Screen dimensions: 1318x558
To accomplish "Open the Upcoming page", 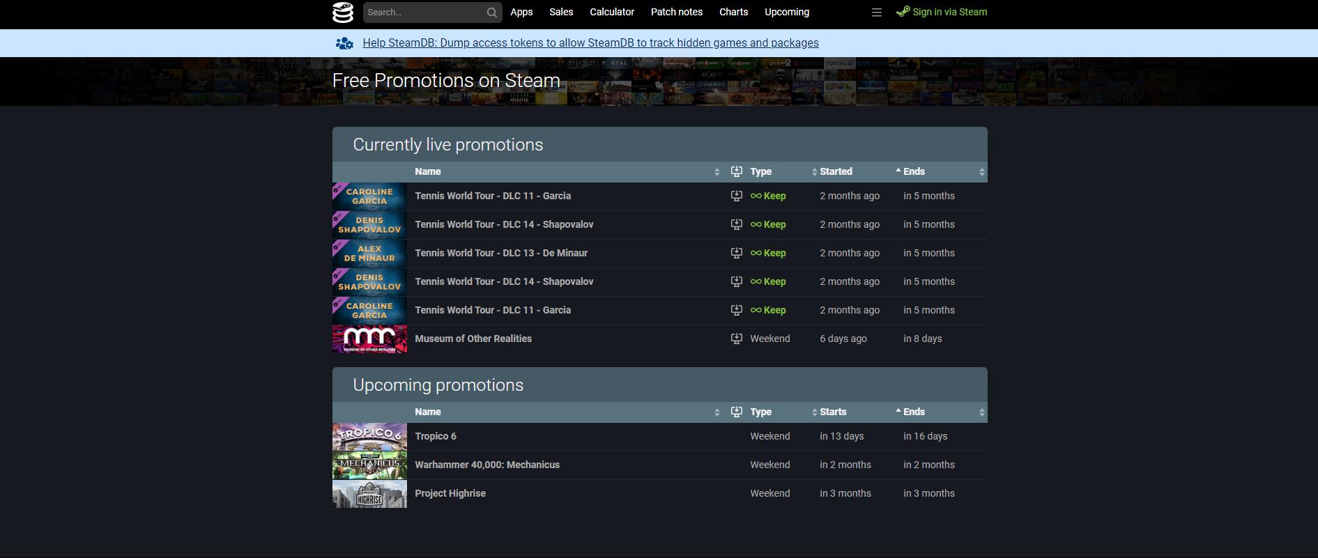I will [x=787, y=12].
